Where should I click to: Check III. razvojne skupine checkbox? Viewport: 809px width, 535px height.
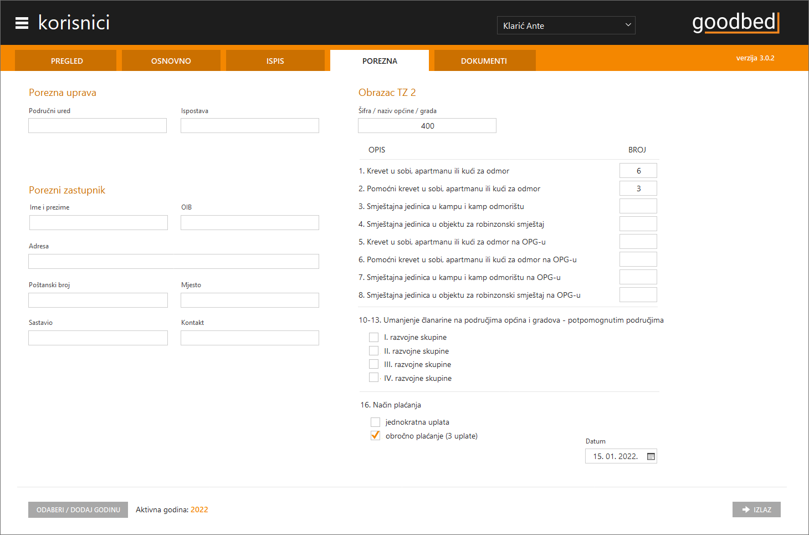pyautogui.click(x=374, y=364)
